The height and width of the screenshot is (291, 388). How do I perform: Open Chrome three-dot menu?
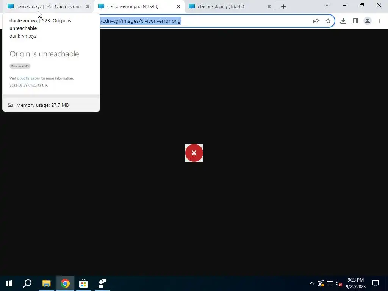coord(380,21)
